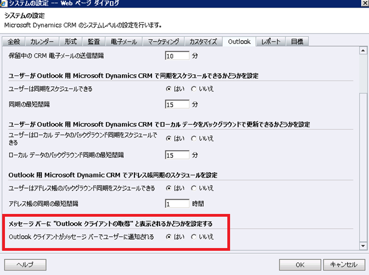The height and width of the screenshot is (275, 369).
Task: Close the system settings dialog window
Action: click(365, 3)
